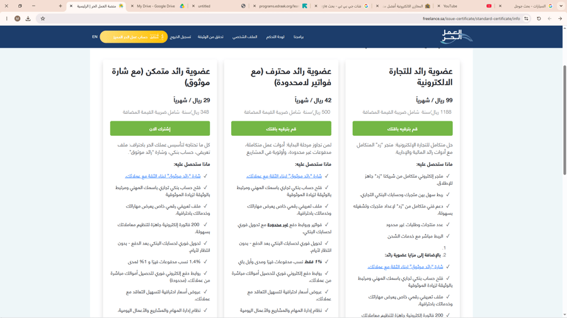
Task: Open the Chrome three-dot menu
Action: pyautogui.click(x=6, y=18)
